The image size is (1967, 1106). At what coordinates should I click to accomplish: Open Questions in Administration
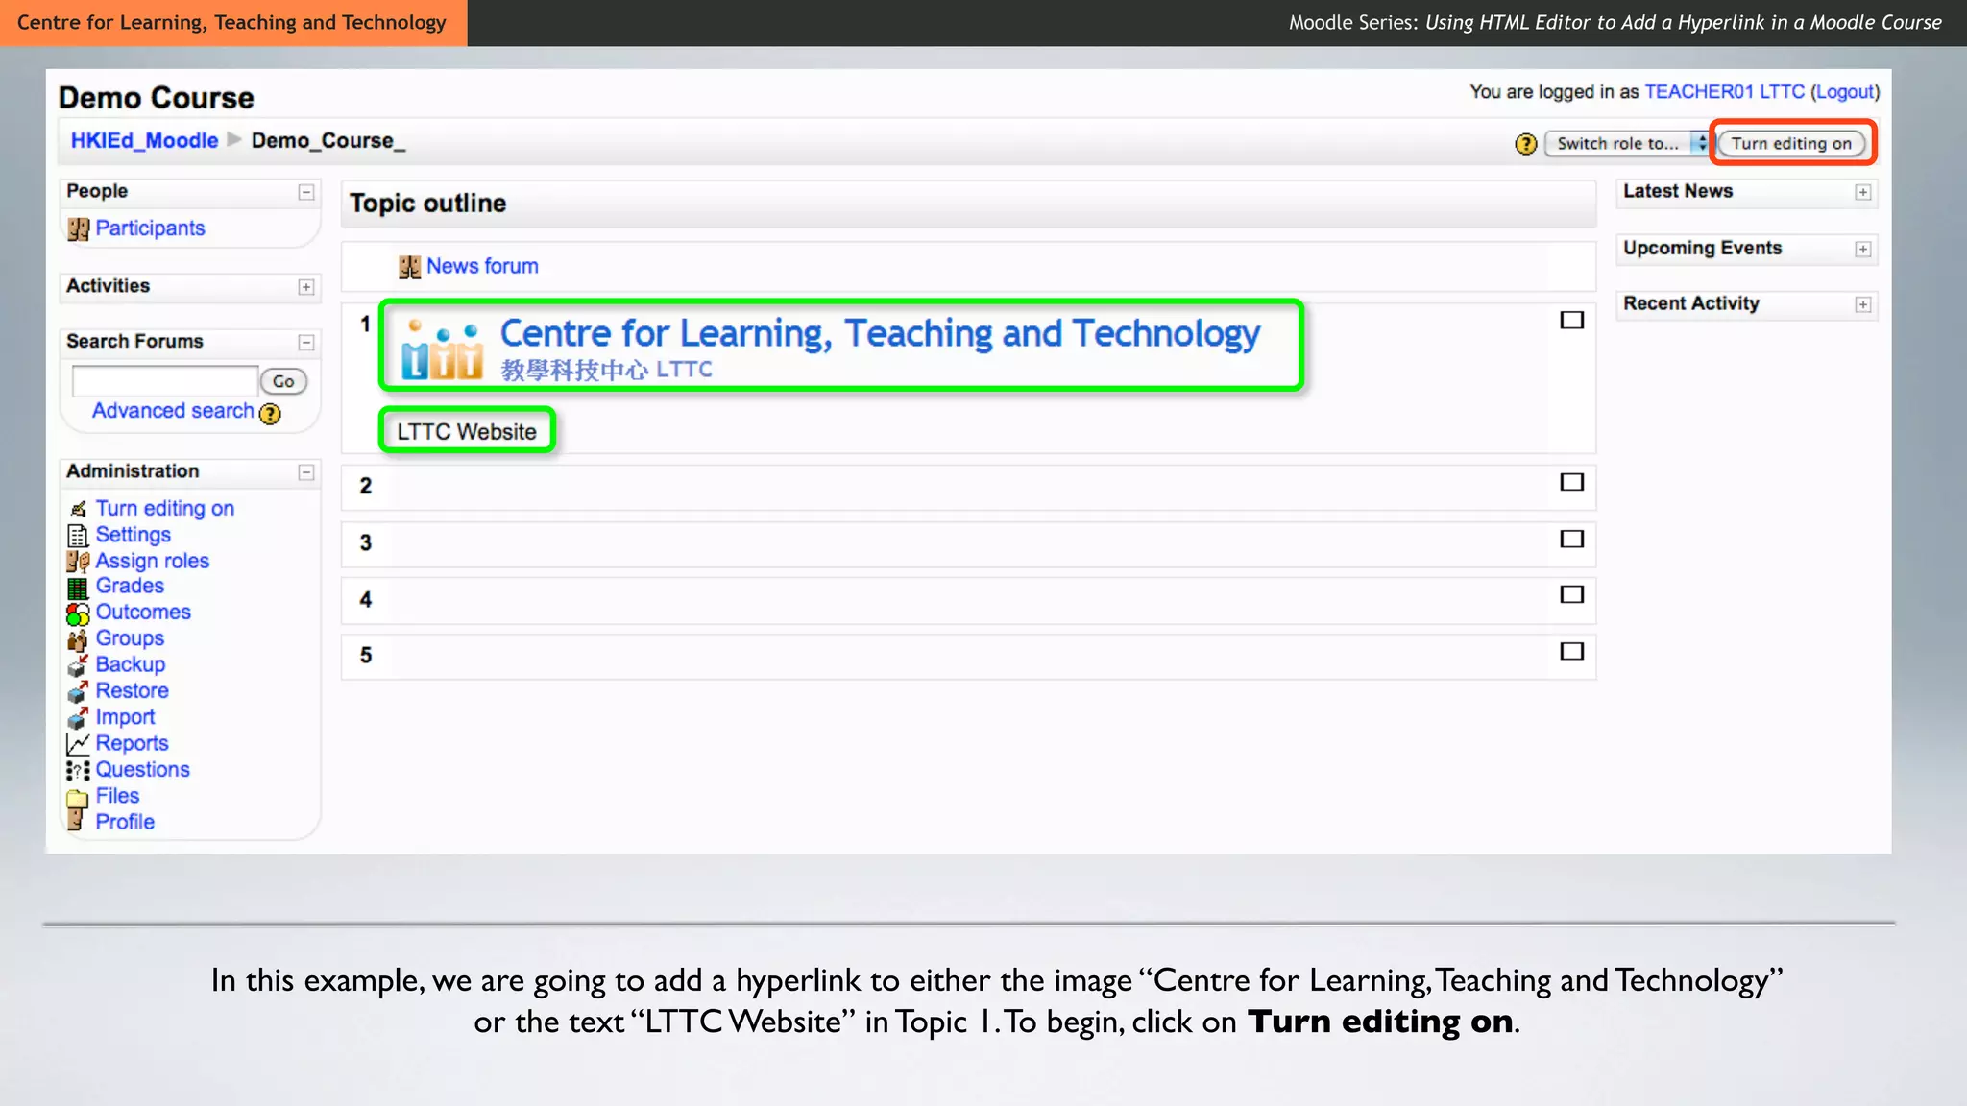point(142,770)
